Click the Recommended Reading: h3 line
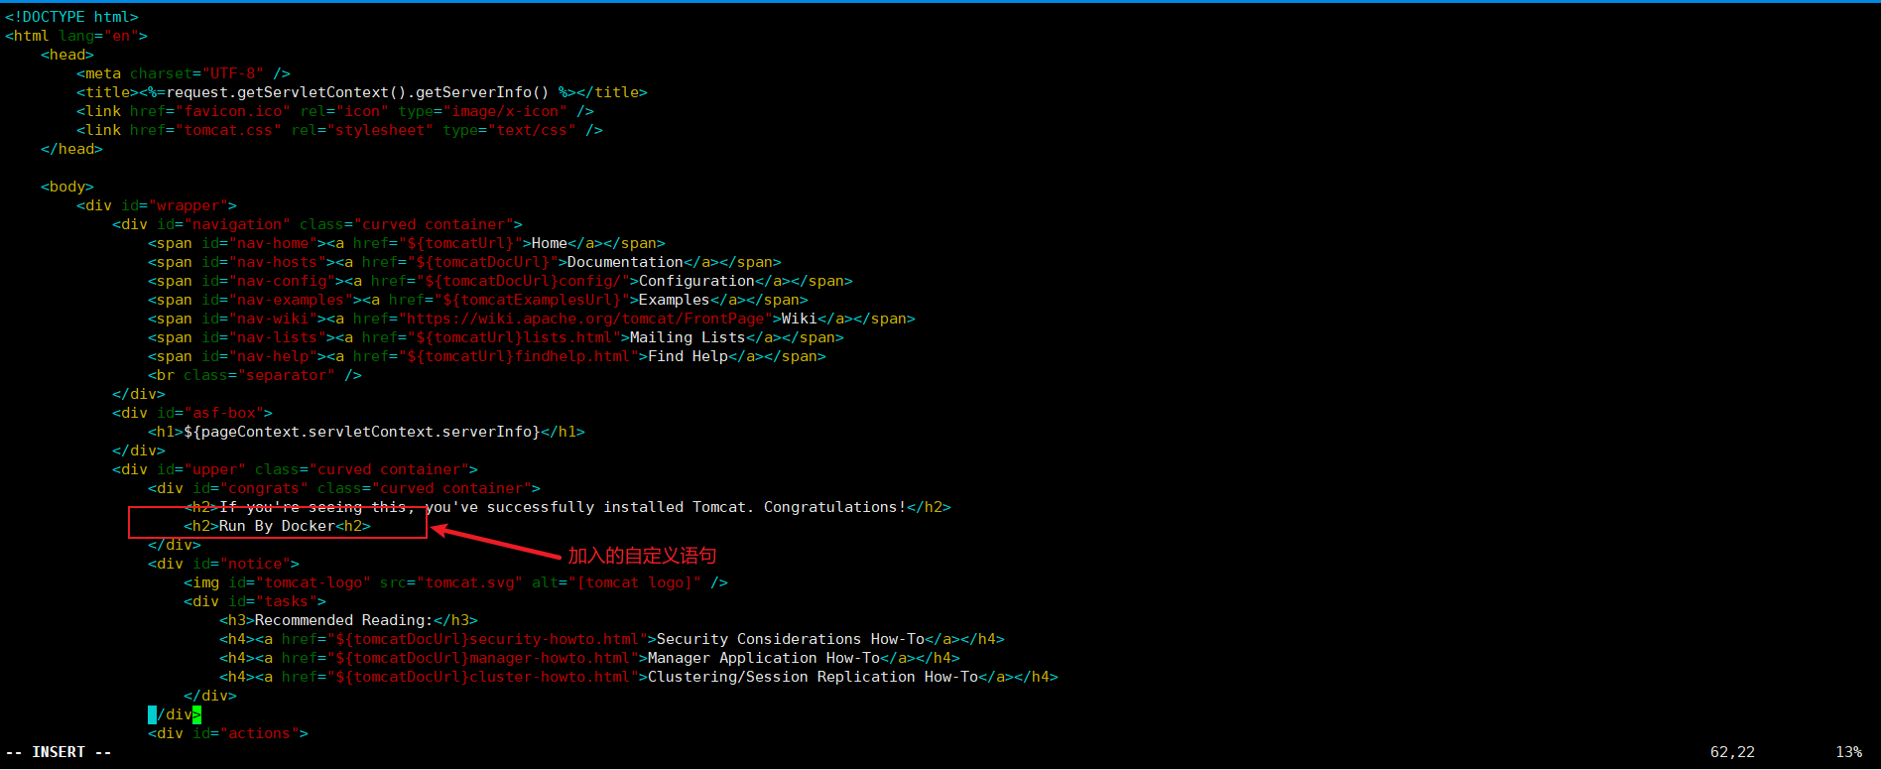The width and height of the screenshot is (1881, 770). pyautogui.click(x=348, y=620)
